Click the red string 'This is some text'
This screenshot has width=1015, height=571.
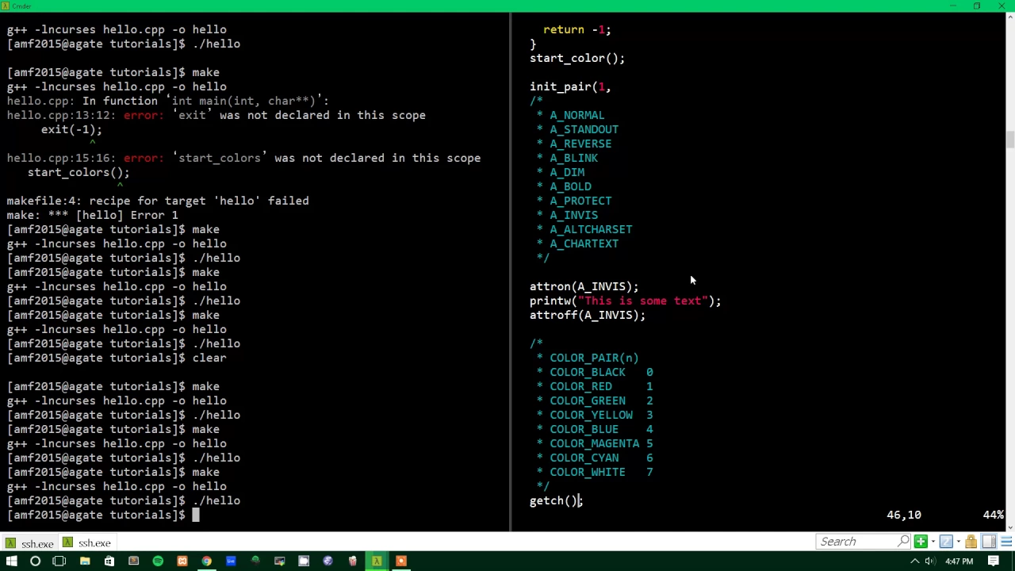coord(642,301)
